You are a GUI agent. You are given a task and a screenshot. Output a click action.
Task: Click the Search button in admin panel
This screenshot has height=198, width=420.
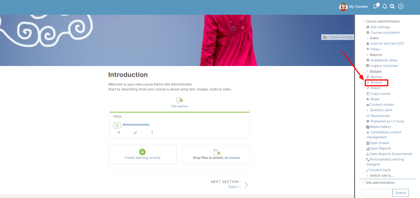(401, 193)
